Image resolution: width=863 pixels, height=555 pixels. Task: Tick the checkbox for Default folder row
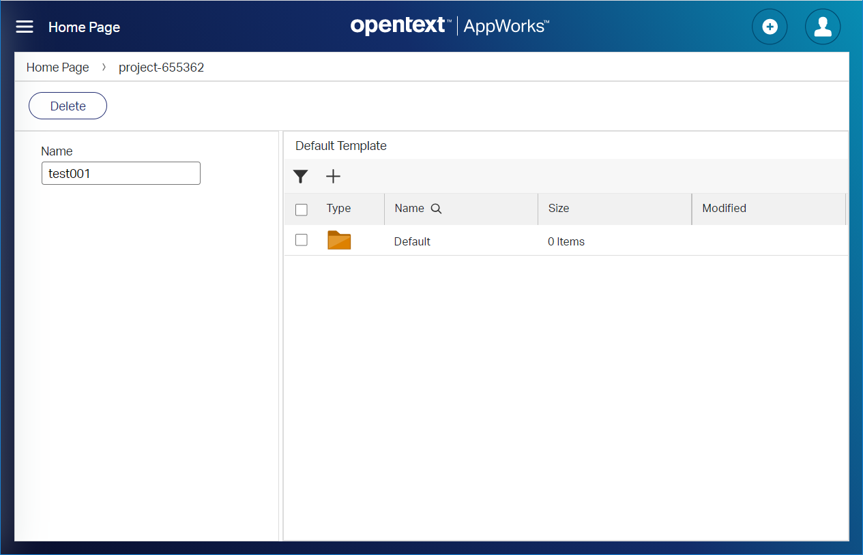point(302,240)
